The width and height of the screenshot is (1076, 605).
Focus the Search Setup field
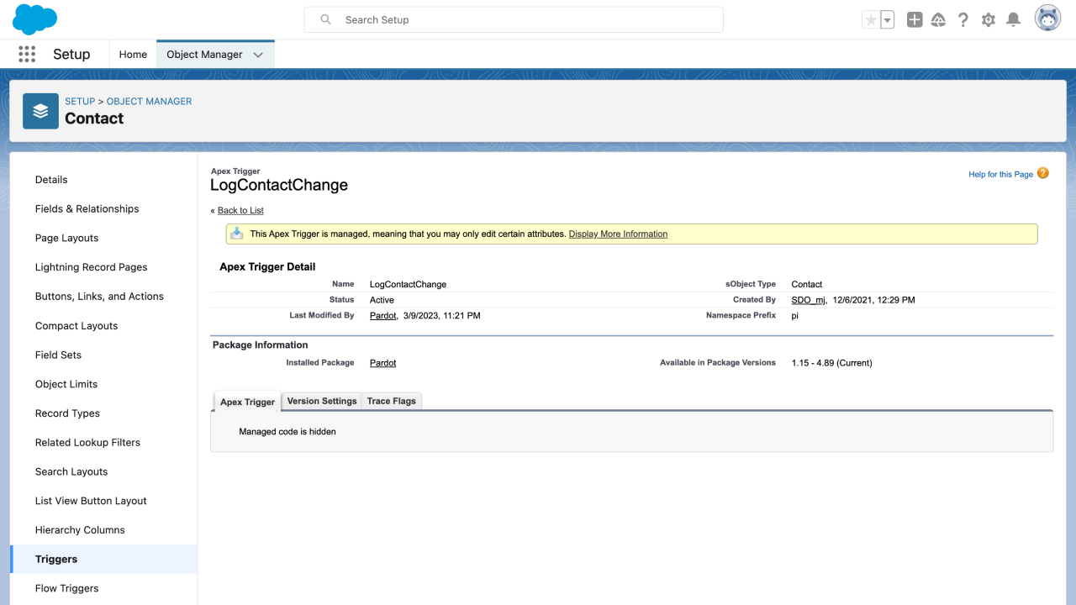pos(514,19)
